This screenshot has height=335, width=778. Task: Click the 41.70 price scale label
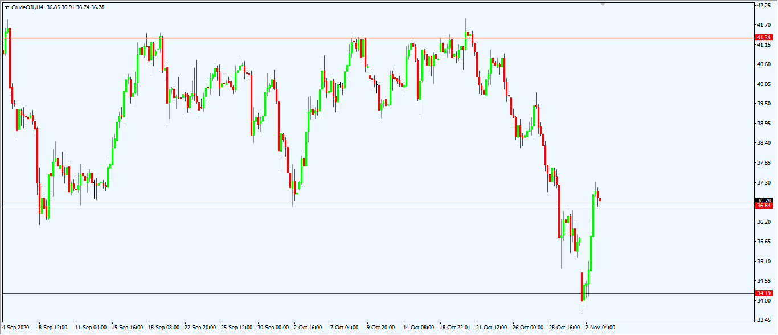coord(764,25)
